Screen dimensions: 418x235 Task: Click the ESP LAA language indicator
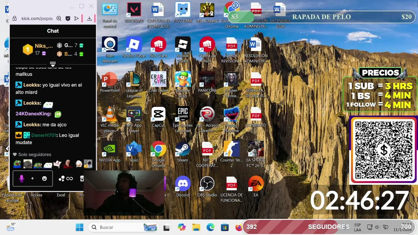coord(357,227)
